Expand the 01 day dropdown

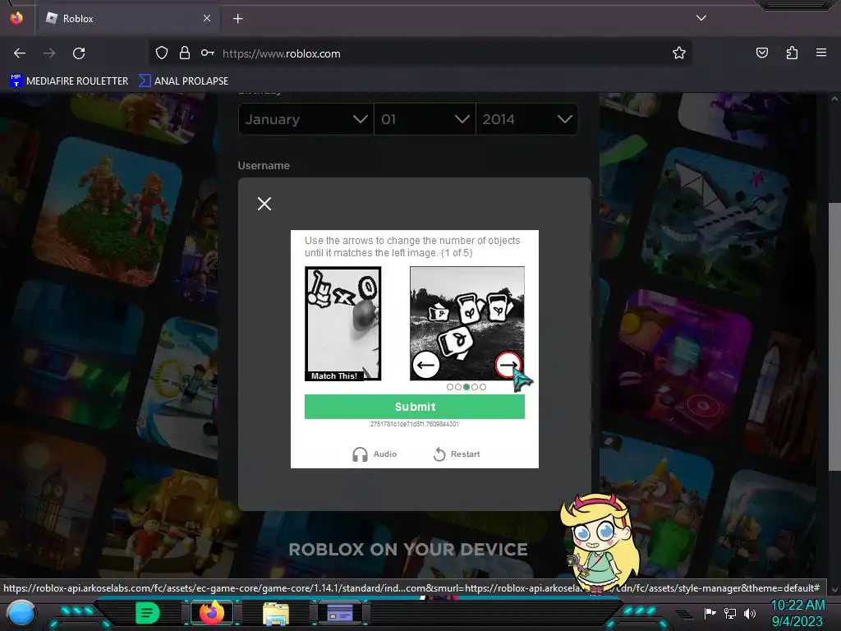click(425, 119)
